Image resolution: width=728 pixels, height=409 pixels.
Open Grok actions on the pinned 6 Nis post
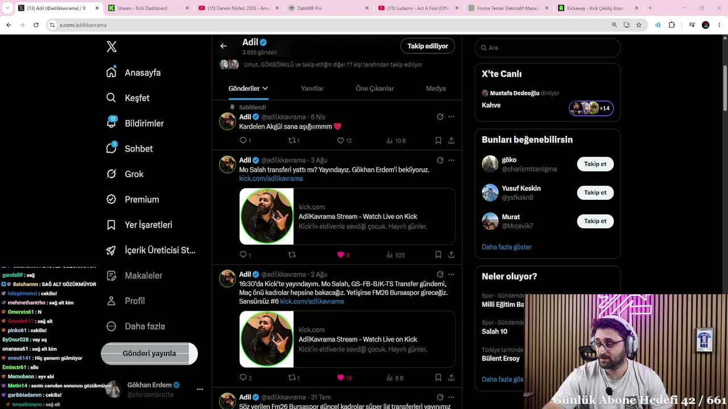click(440, 117)
